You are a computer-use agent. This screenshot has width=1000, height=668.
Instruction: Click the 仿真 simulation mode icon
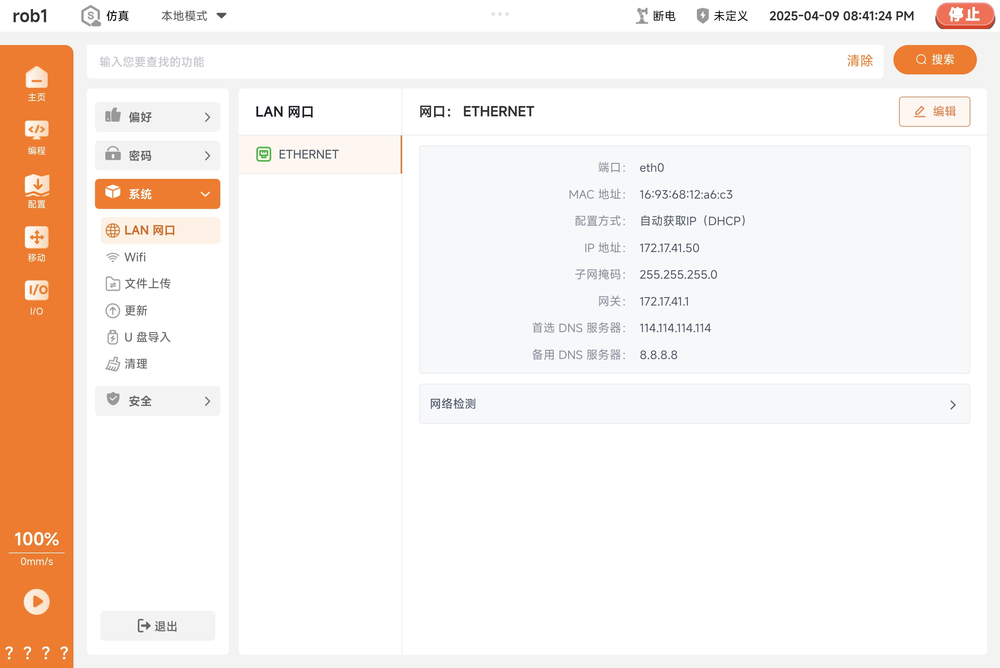tap(91, 16)
